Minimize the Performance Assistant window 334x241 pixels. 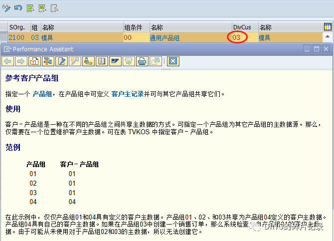point(307,49)
